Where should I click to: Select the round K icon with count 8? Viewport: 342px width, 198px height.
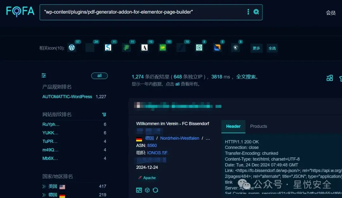(236, 48)
